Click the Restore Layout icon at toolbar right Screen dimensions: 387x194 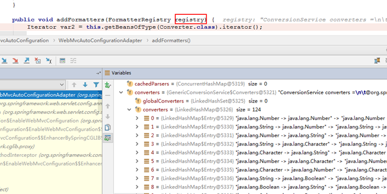point(377,61)
